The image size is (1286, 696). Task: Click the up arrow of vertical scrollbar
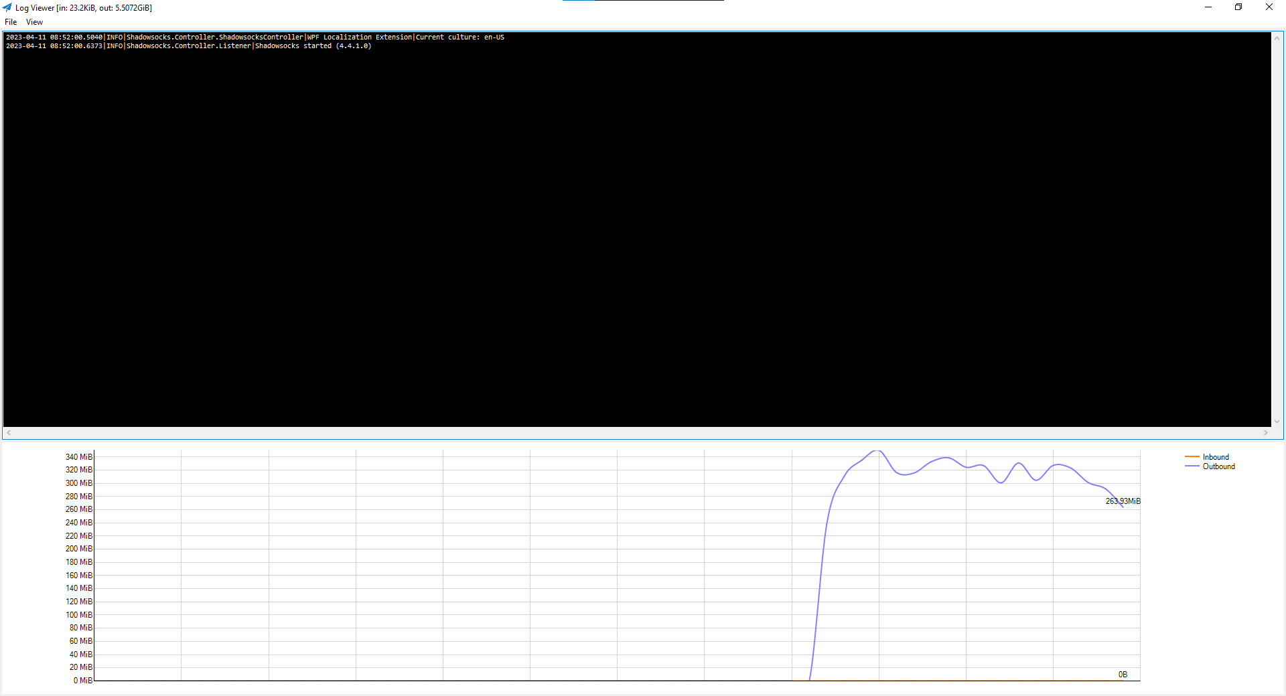pos(1278,37)
